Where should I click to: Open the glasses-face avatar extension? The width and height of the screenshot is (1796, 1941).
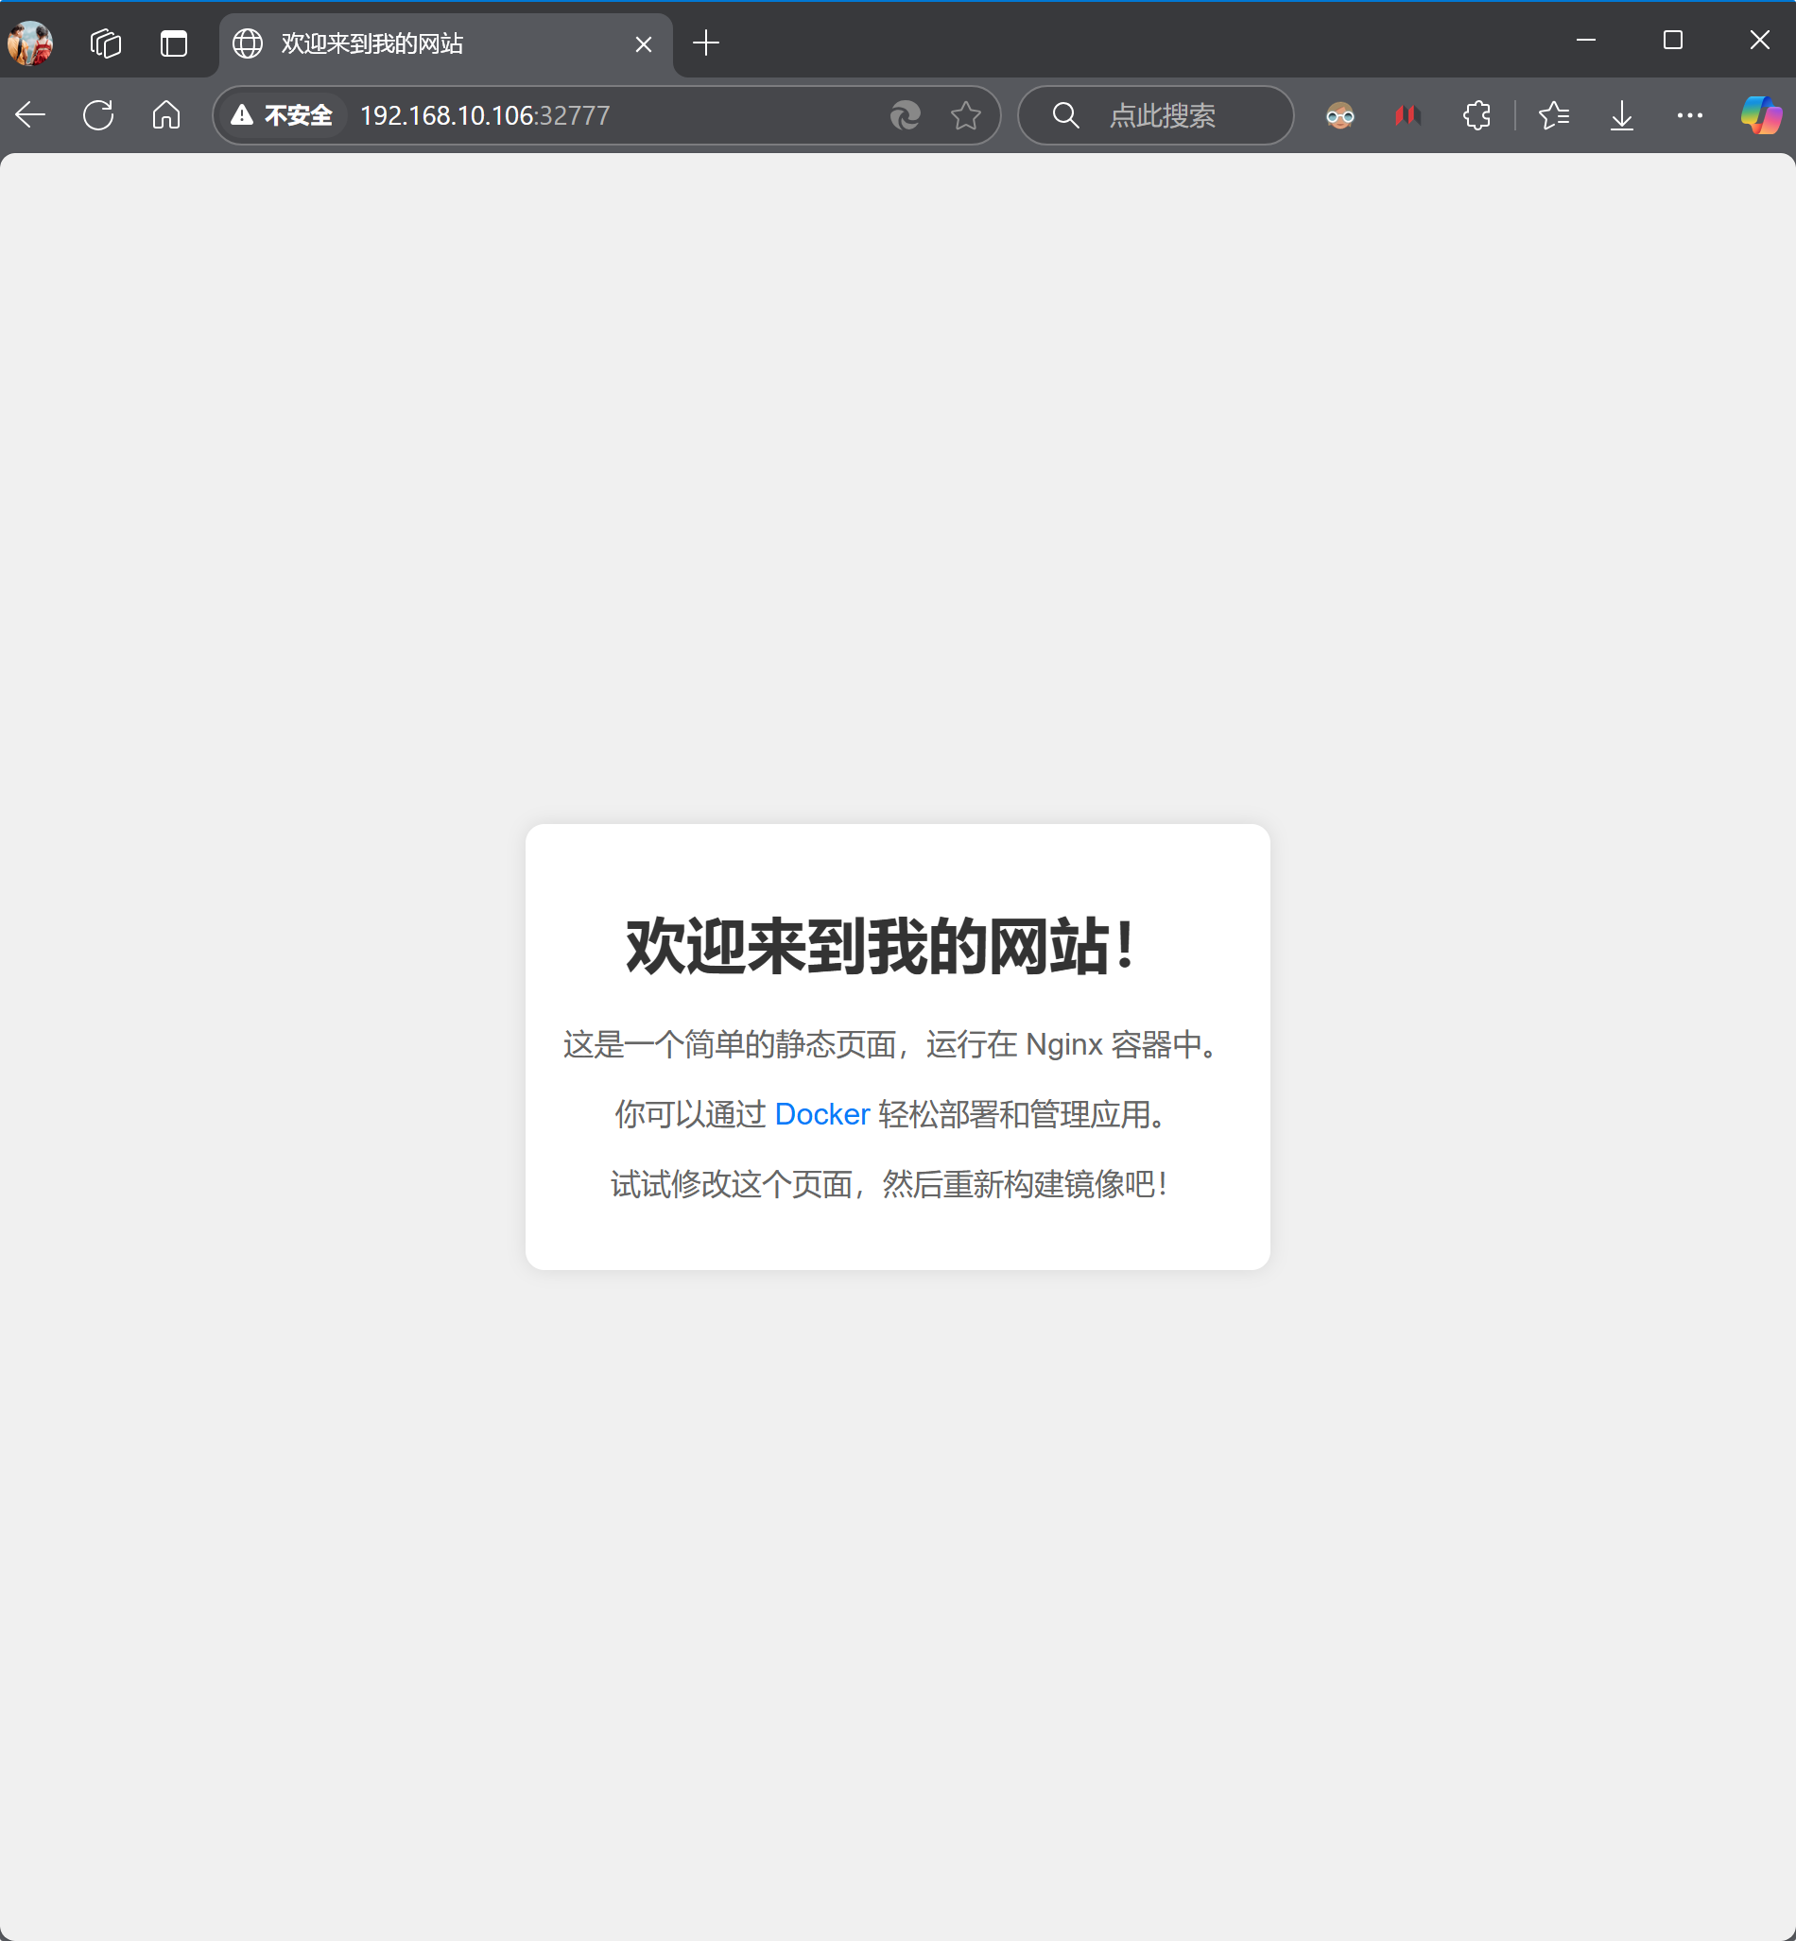[1339, 115]
